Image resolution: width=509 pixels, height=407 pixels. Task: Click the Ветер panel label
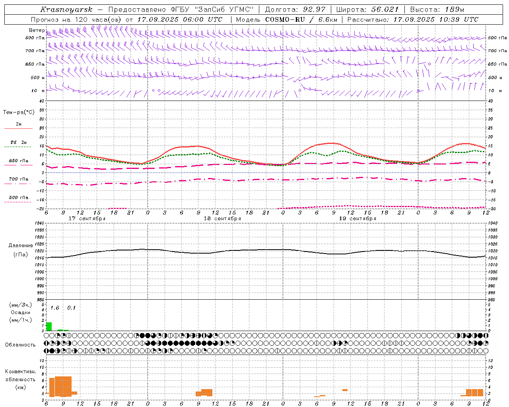coord(37,30)
